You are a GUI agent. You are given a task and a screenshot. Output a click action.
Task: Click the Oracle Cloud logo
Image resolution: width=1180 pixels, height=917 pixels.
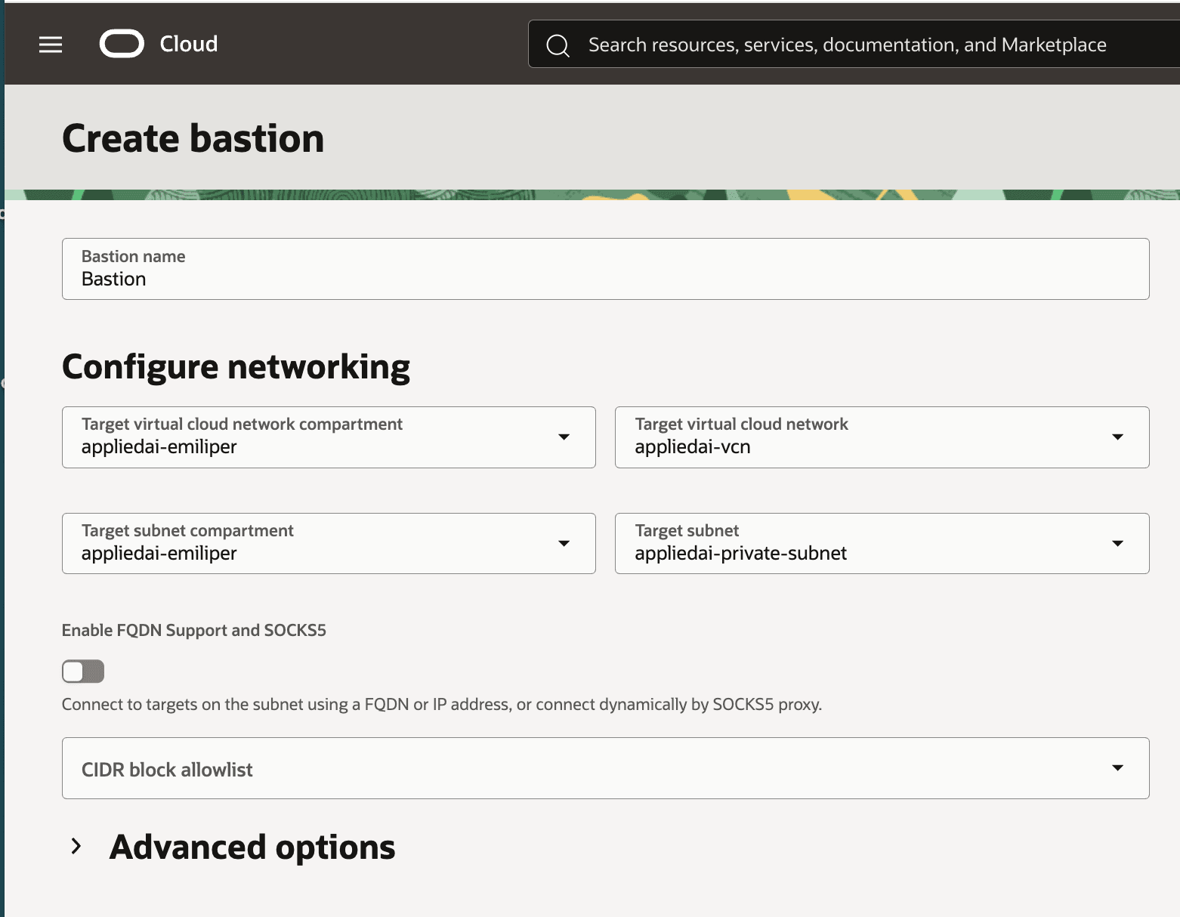[122, 44]
